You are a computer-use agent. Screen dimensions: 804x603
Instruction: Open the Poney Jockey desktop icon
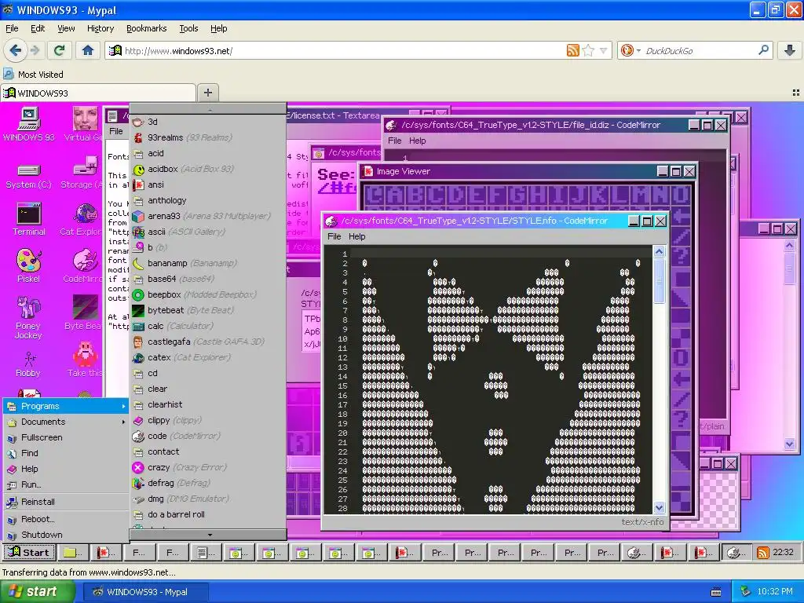pos(29,318)
